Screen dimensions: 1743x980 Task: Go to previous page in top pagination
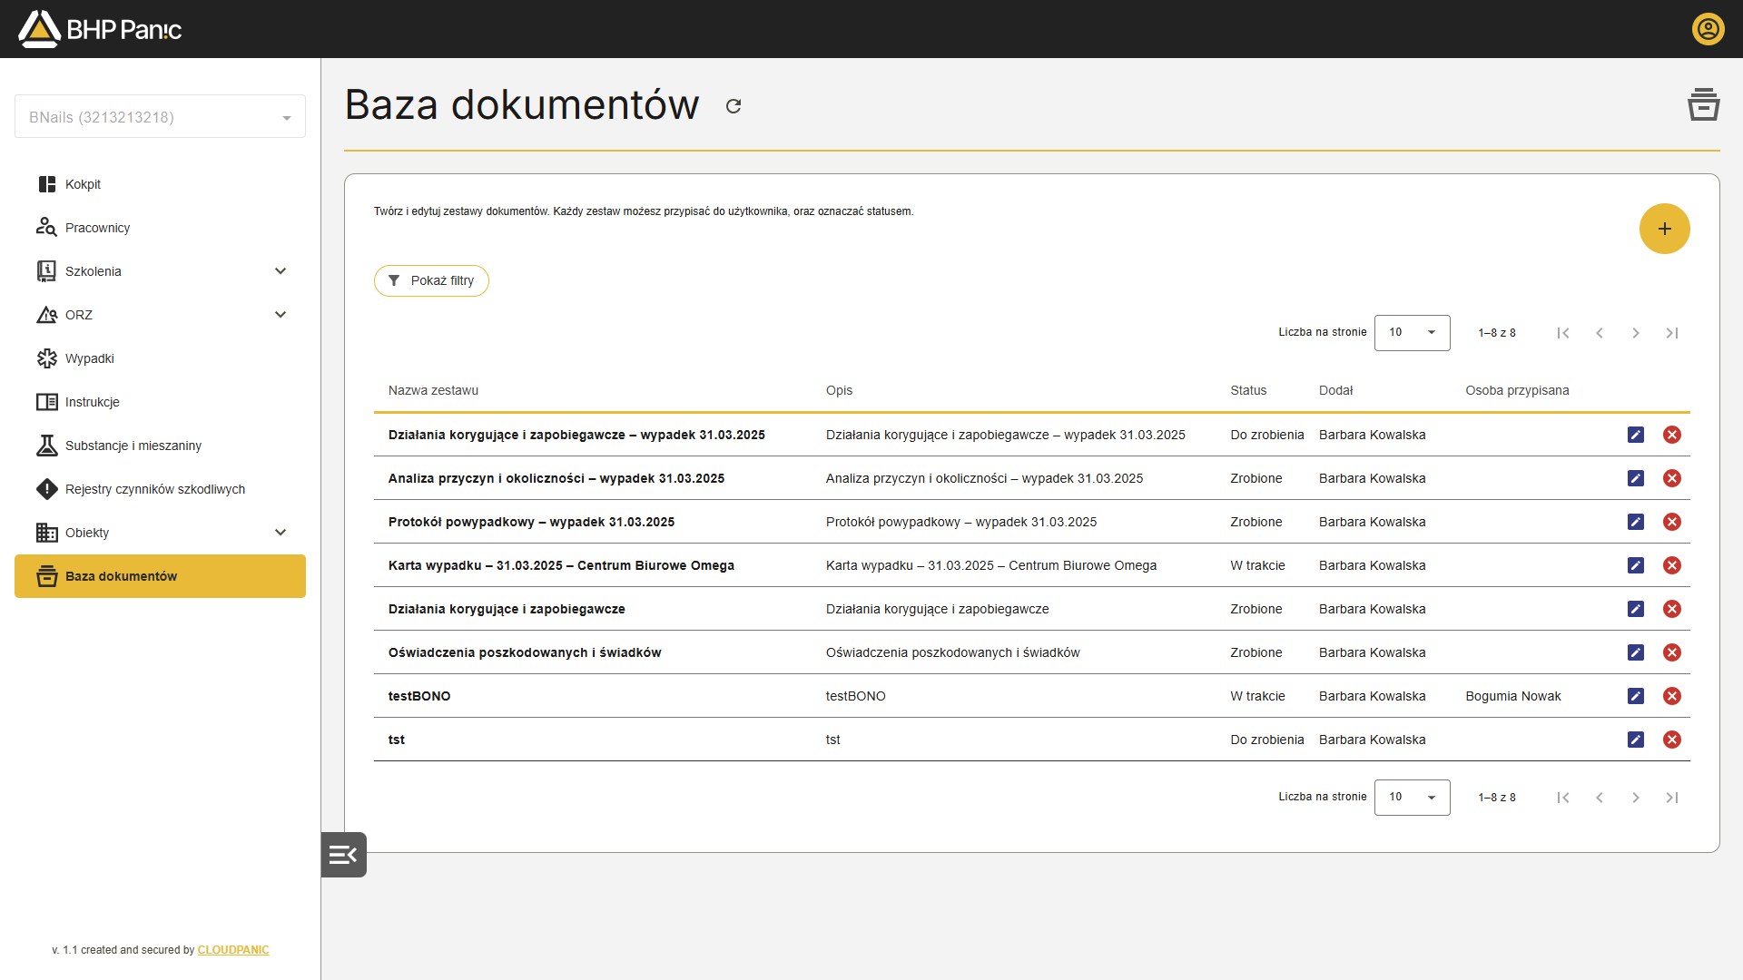click(x=1600, y=333)
